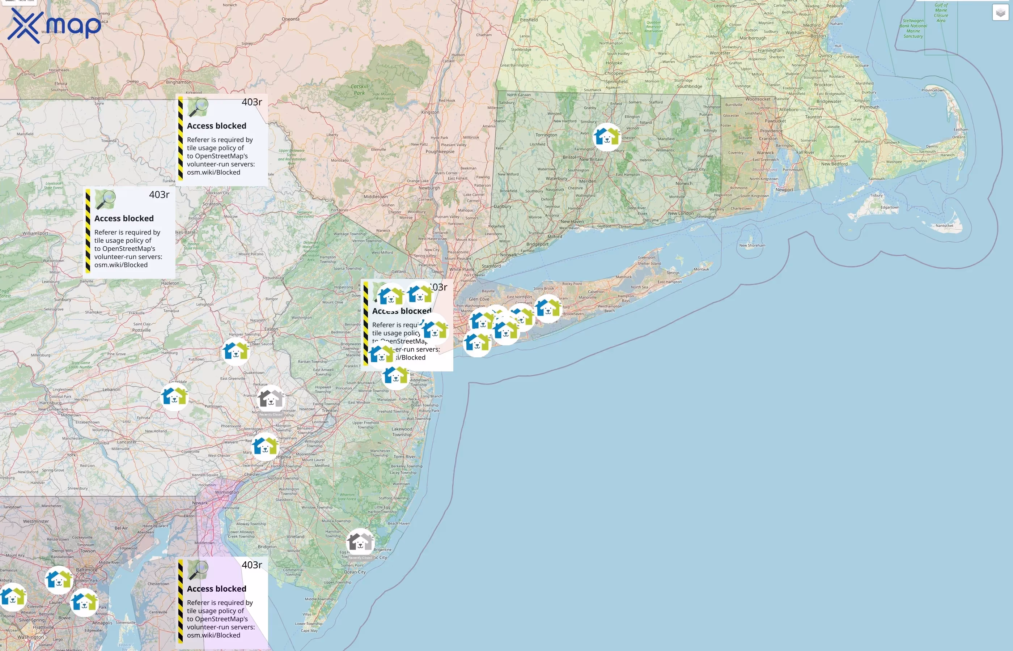
Task: Select the shelter marker near Laureldale
Action: click(x=175, y=396)
